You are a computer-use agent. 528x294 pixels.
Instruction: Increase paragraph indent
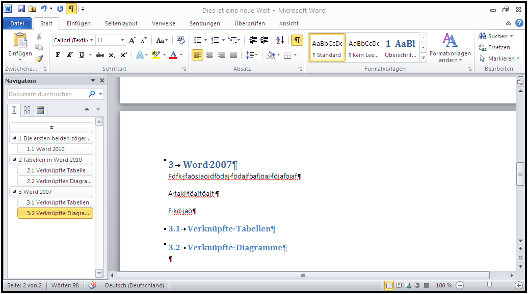265,40
